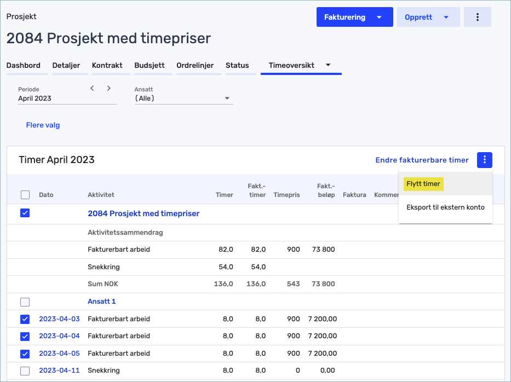Viewport: 511px width, 382px height.
Task: Check the 2023-04-11 Snekkring row checkbox
Action: click(25, 371)
